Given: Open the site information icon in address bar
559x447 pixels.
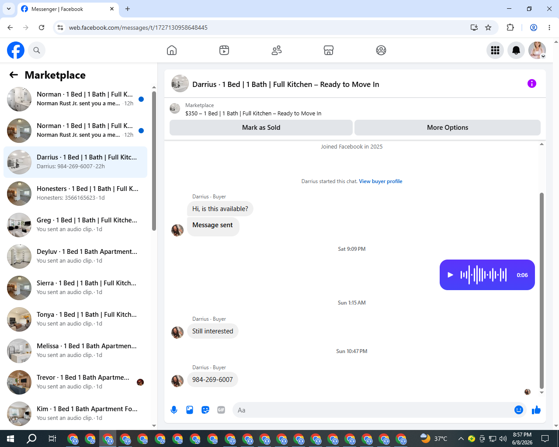Looking at the screenshot, I should coord(61,28).
